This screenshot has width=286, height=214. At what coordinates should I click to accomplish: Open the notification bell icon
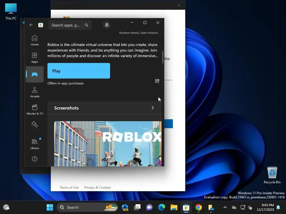point(278,207)
